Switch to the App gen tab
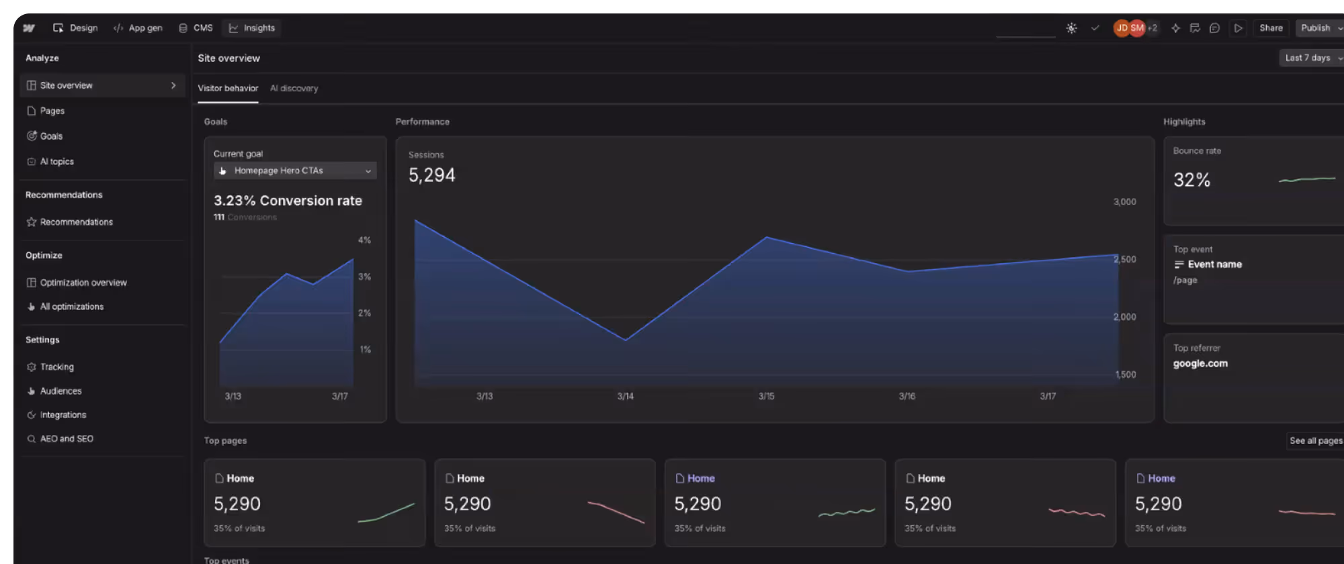This screenshot has width=1344, height=564. coord(138,28)
